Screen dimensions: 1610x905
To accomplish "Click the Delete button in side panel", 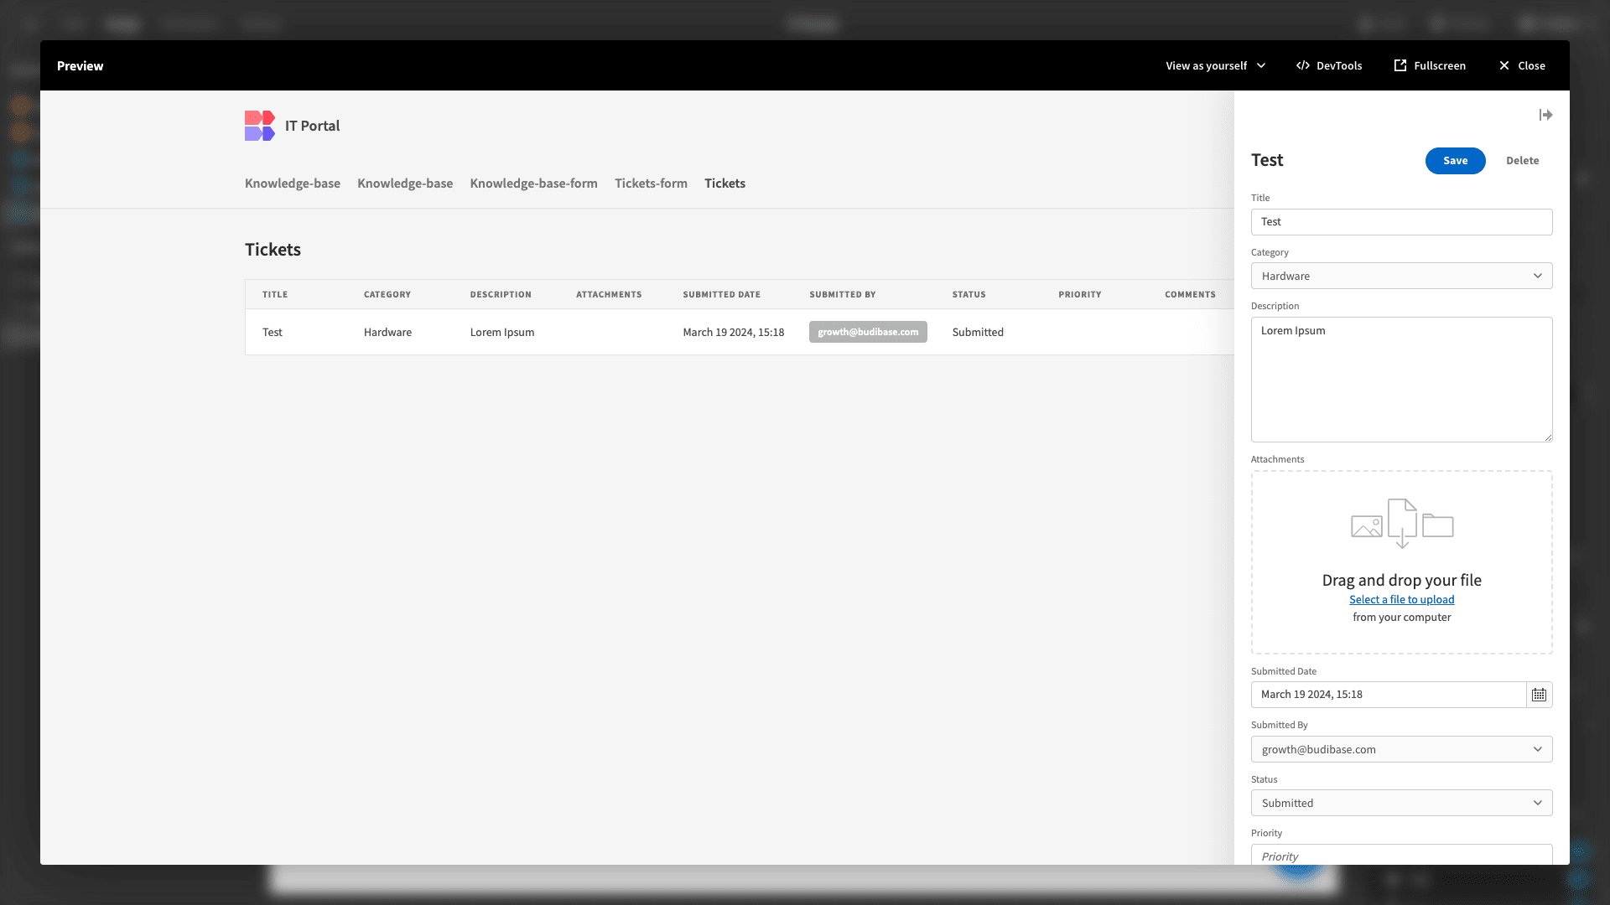I will coord(1523,160).
